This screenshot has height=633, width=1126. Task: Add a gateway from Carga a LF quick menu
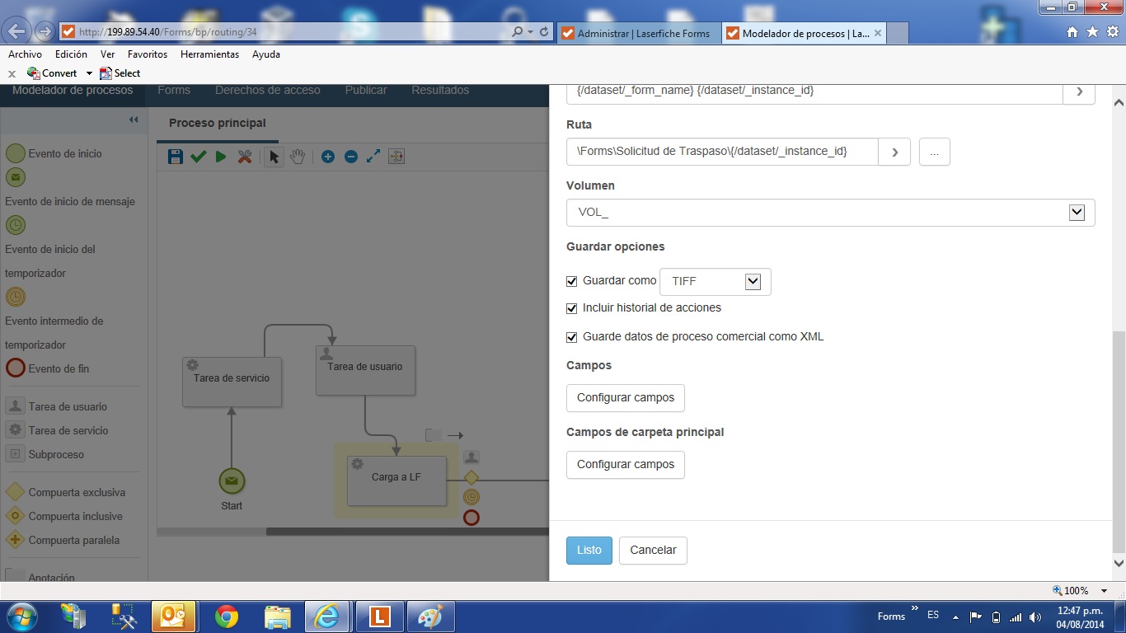472,477
